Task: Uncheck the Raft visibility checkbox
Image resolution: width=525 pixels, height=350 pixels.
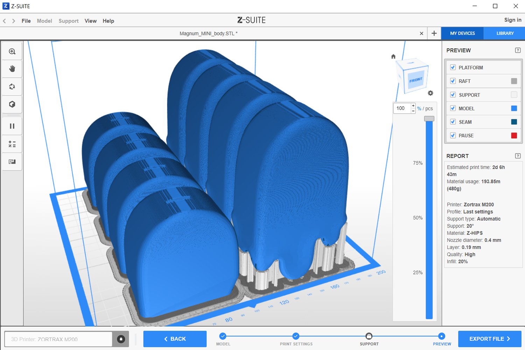Action: click(453, 81)
